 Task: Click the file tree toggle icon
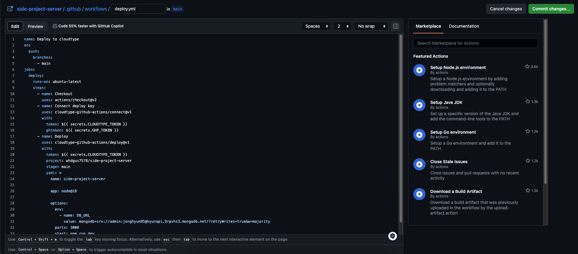click(x=10, y=9)
